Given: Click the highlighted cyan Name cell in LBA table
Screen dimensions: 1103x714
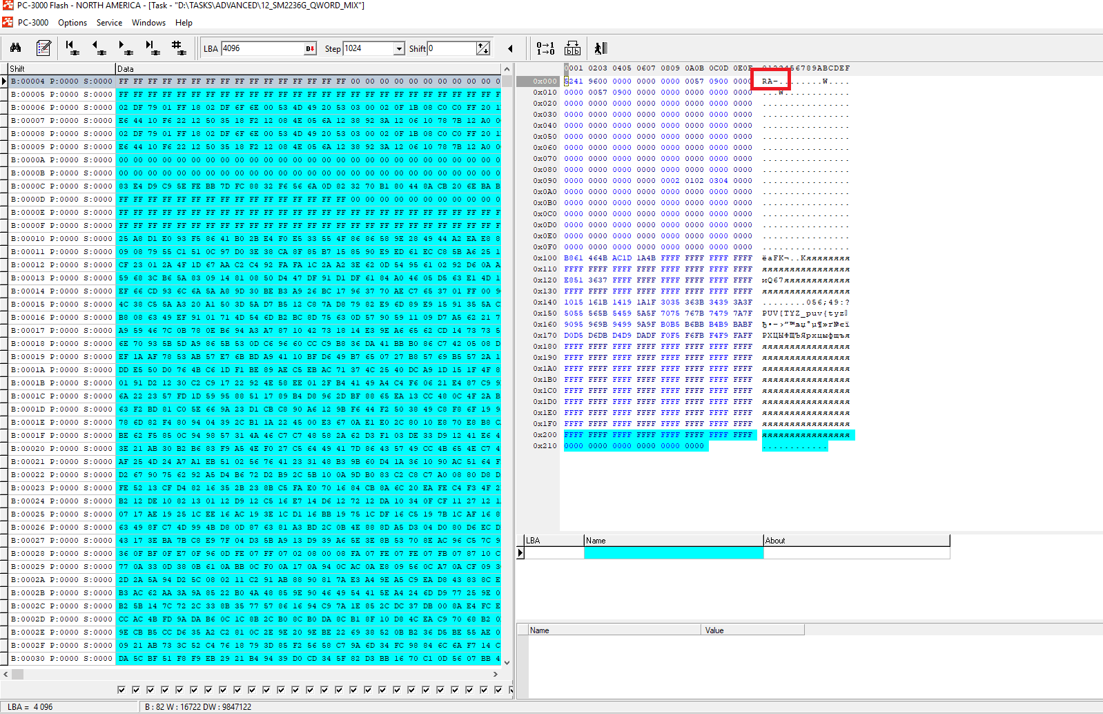Looking at the screenshot, I should tap(674, 552).
